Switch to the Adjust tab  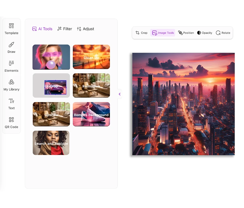point(85,29)
